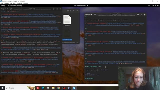Open document properties icon in report.md window
The width and height of the screenshot is (160, 90).
(54, 9)
